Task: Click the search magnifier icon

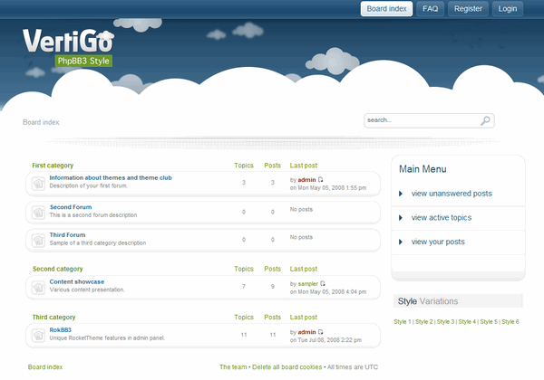Action: pos(485,120)
